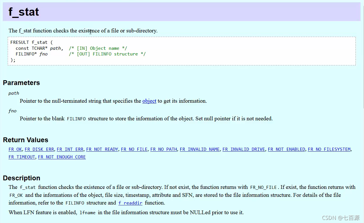
Task: Click the 'path' parameter name
Action: (14, 93)
